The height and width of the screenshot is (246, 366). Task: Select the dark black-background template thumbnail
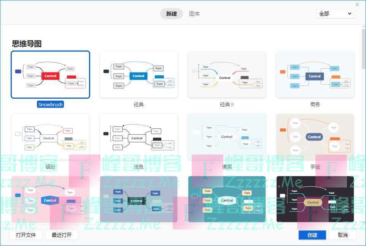click(315, 199)
